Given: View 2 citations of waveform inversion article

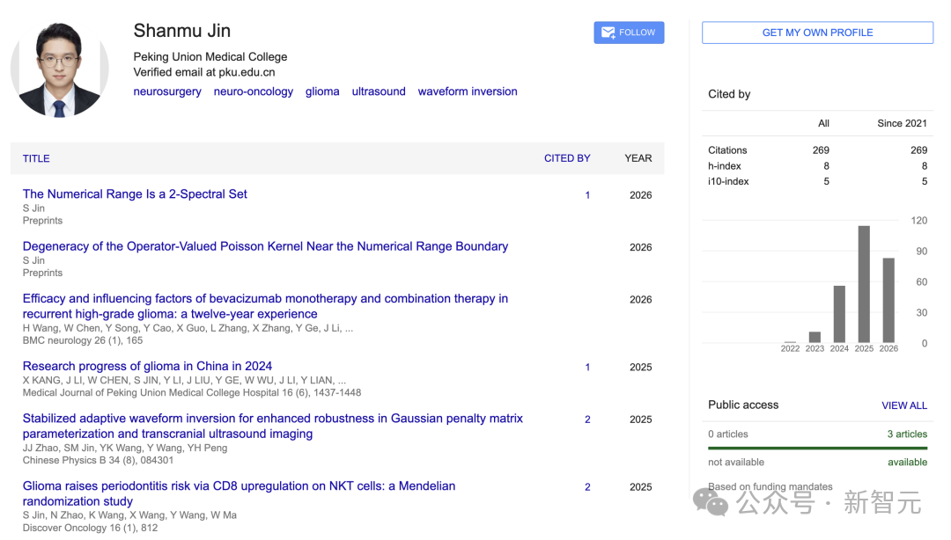Looking at the screenshot, I should tap(587, 420).
